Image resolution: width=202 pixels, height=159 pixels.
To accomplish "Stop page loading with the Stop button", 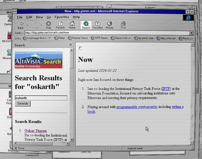I will click(x=48, y=25).
